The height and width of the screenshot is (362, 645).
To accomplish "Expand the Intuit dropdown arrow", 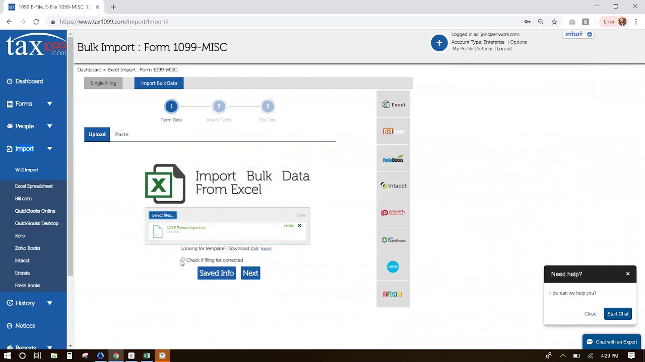I will click(x=590, y=34).
